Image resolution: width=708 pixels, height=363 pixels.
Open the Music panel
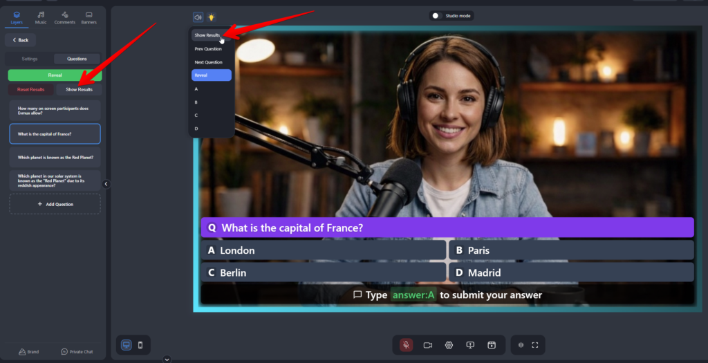pyautogui.click(x=41, y=17)
